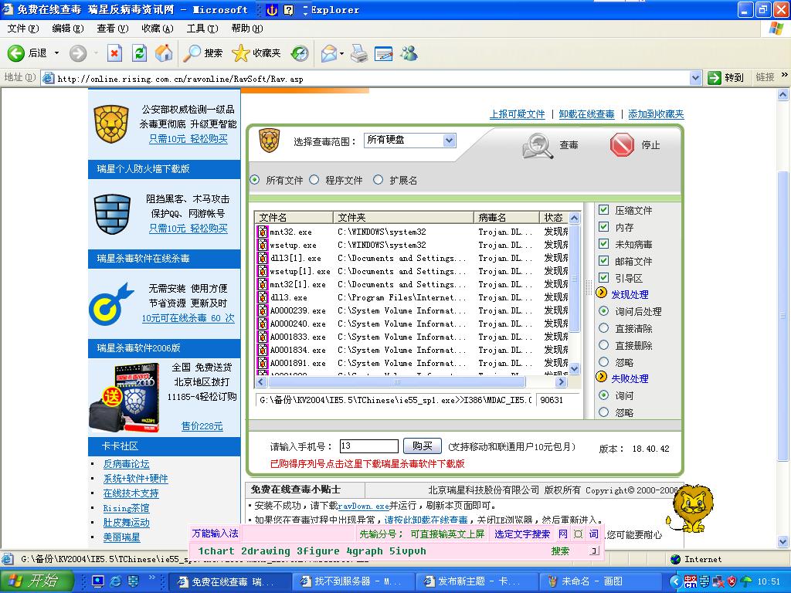Select the 直接删除 radio option

(603, 345)
